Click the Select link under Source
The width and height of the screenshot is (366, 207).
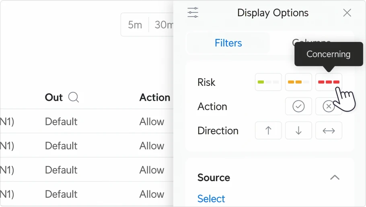pos(211,199)
